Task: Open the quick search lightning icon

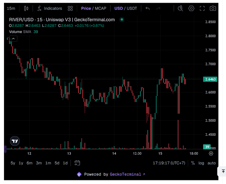Action: point(180,8)
